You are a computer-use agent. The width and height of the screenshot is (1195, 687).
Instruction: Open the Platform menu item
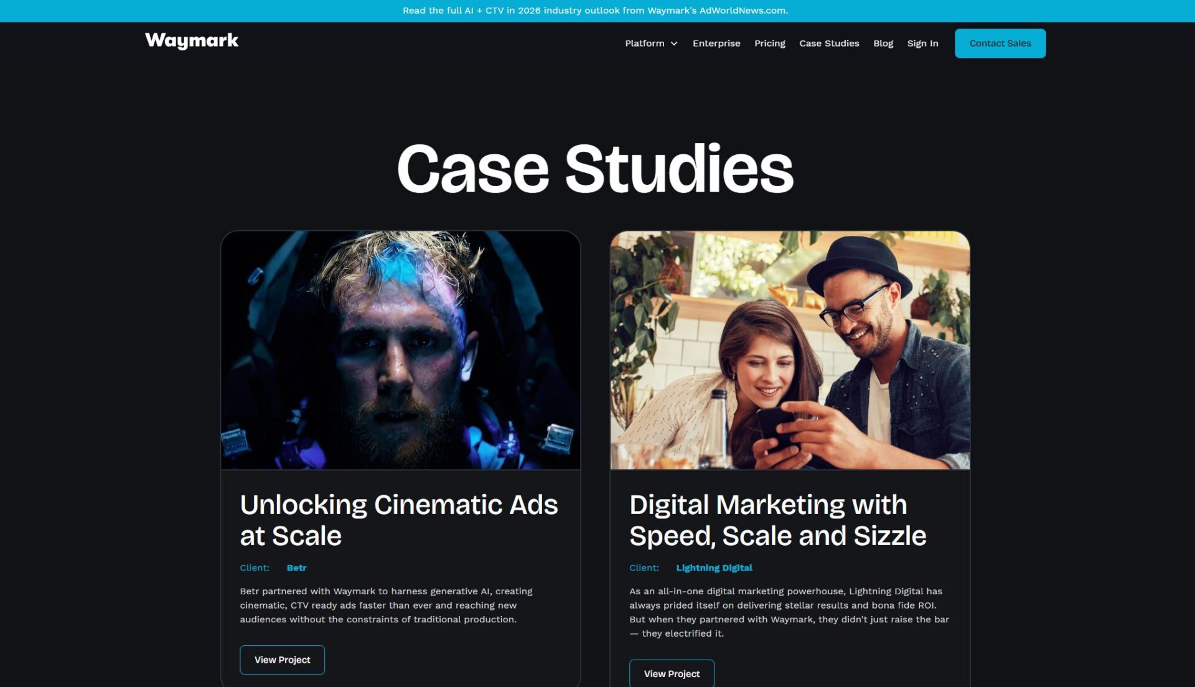(x=644, y=44)
